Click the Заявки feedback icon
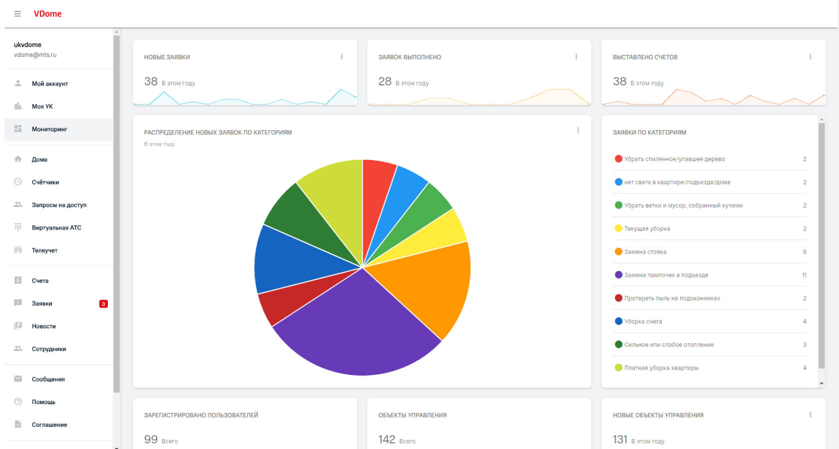The height and width of the screenshot is (449, 839). (18, 303)
